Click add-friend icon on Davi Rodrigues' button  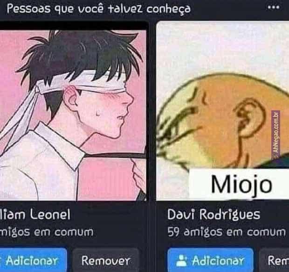click(181, 261)
